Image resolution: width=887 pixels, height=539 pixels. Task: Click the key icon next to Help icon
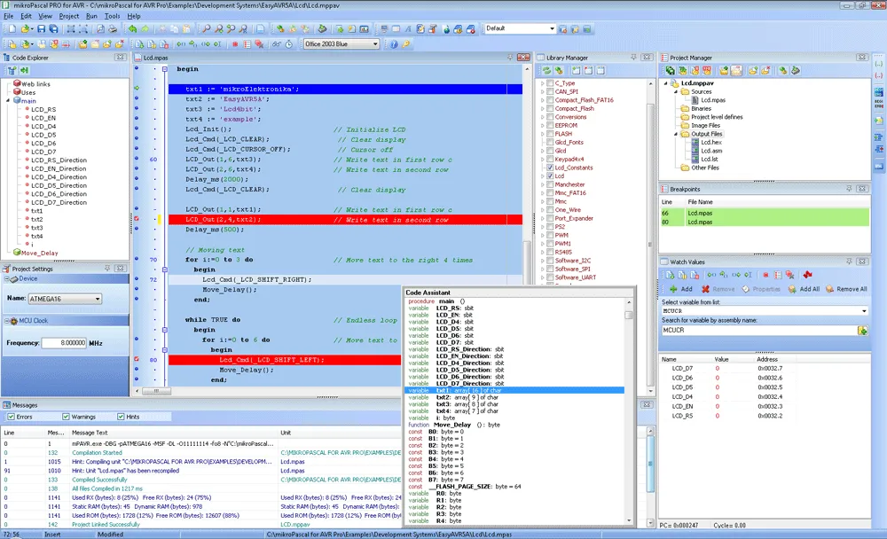pos(406,43)
